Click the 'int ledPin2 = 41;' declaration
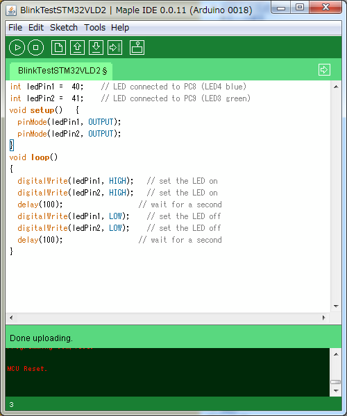This screenshot has height=416, width=347. (46, 98)
